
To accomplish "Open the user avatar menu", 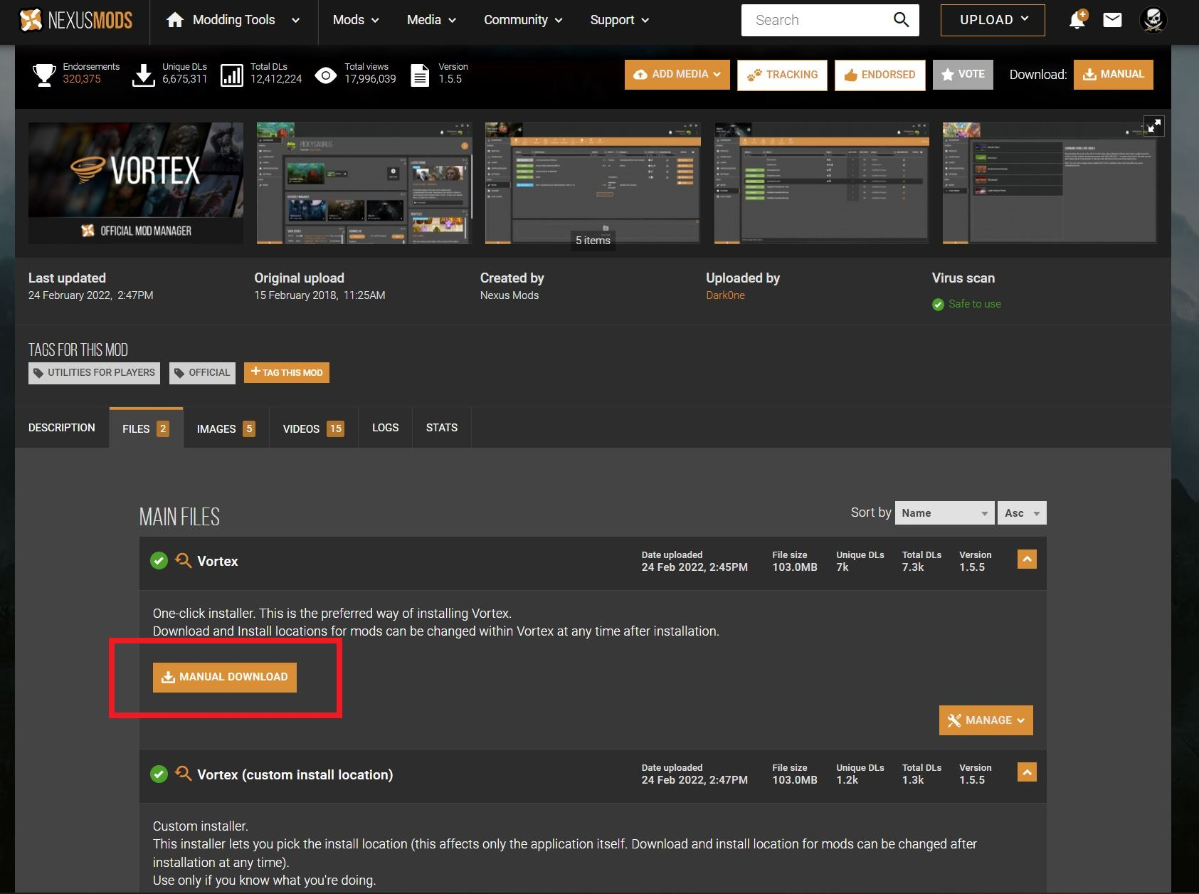I will (x=1153, y=20).
